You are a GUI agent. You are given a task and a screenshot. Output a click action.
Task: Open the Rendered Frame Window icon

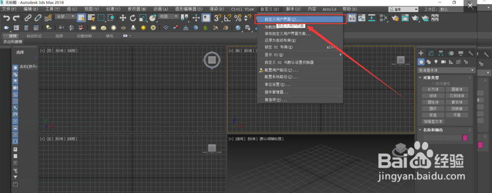(x=405, y=18)
